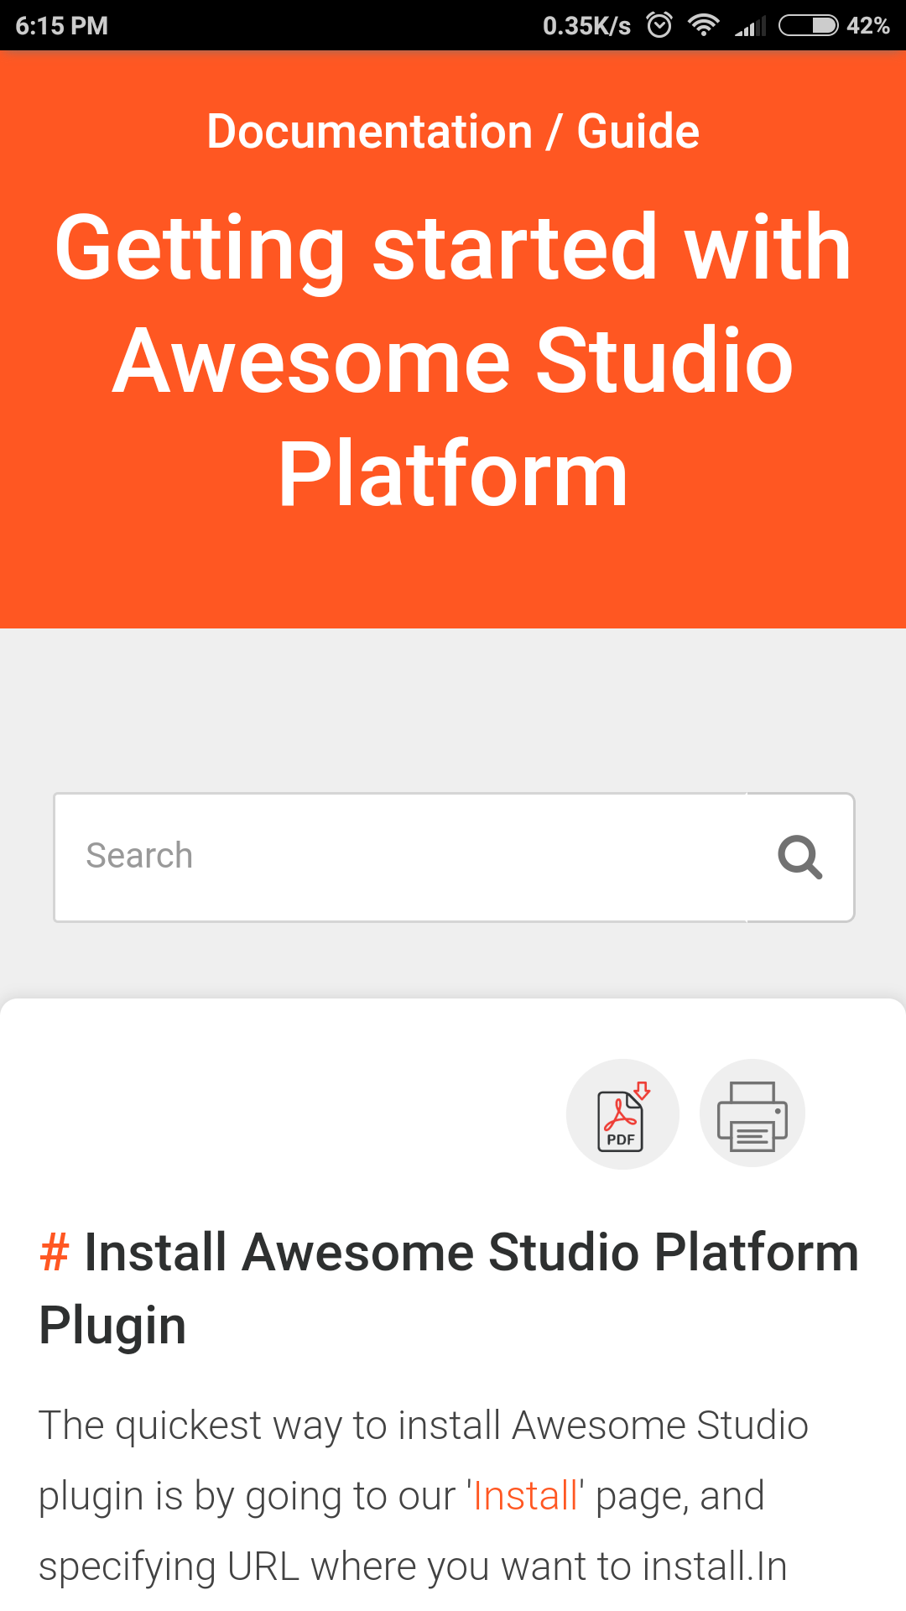Screen dimensions: 906x1611
Task: Click 'Getting started with Awesome Studio Platform' title
Action: [x=453, y=360]
